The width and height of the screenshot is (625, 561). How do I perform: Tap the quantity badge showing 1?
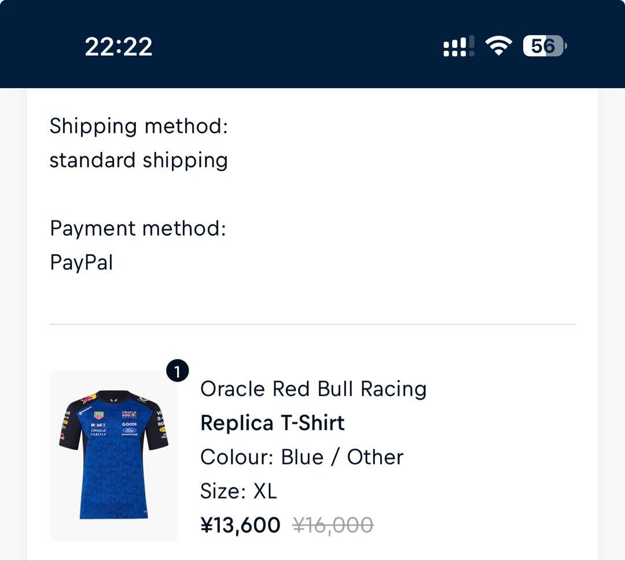pyautogui.click(x=177, y=372)
